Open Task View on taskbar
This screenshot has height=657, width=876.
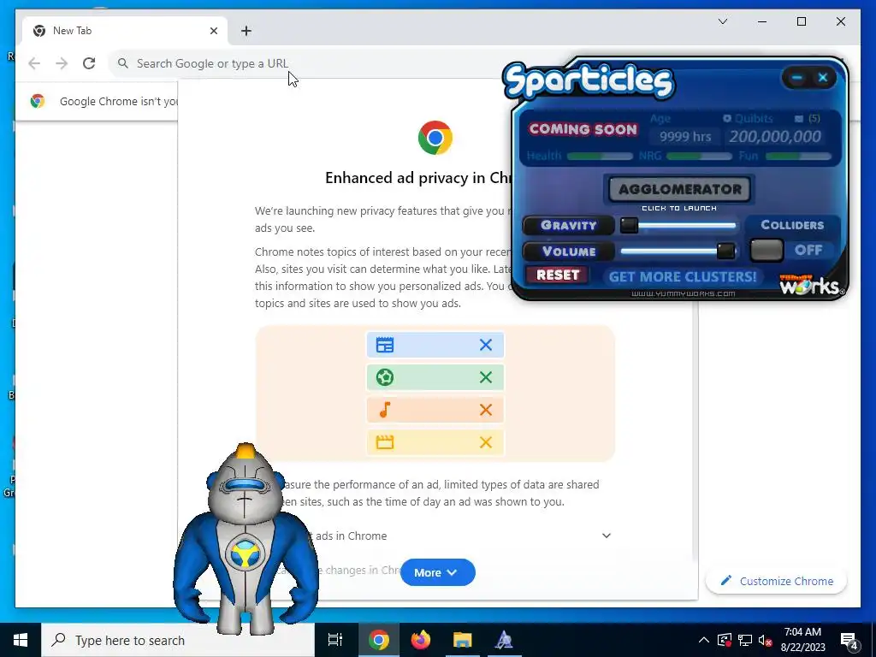pyautogui.click(x=335, y=640)
